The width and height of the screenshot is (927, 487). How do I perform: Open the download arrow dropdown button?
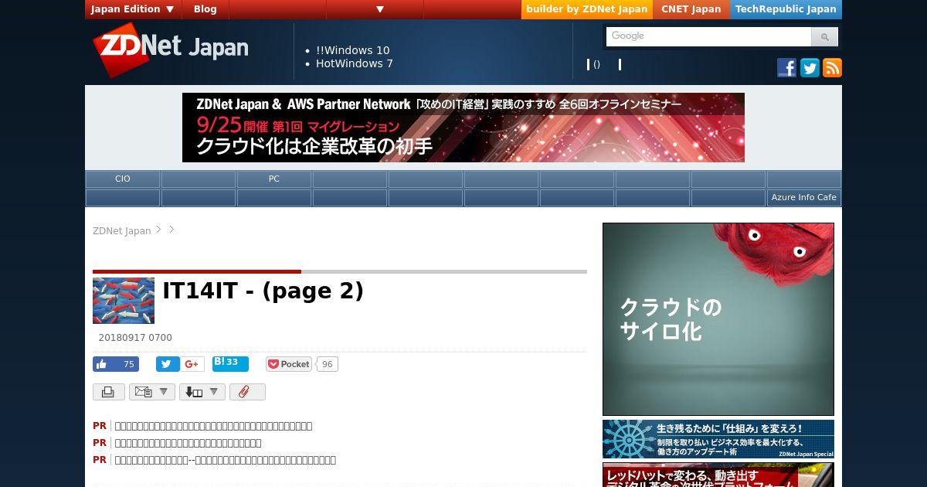tap(202, 392)
